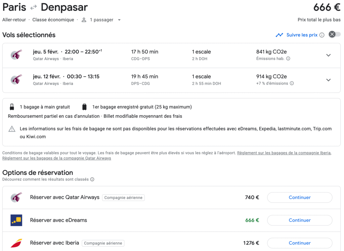Click 'Billet modifiable moyennant des frais' text
Screen dimensions: 344x251
pyautogui.click(x=143, y=116)
